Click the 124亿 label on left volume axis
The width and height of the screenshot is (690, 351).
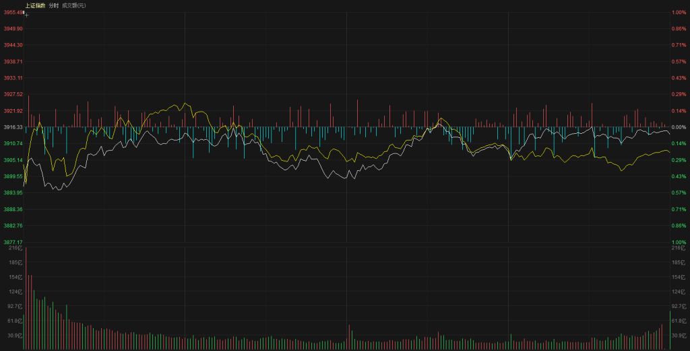[15, 291]
